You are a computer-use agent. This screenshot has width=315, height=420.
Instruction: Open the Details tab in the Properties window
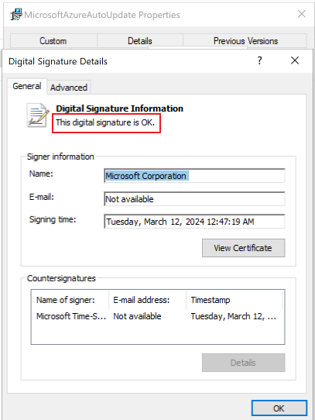(x=140, y=41)
